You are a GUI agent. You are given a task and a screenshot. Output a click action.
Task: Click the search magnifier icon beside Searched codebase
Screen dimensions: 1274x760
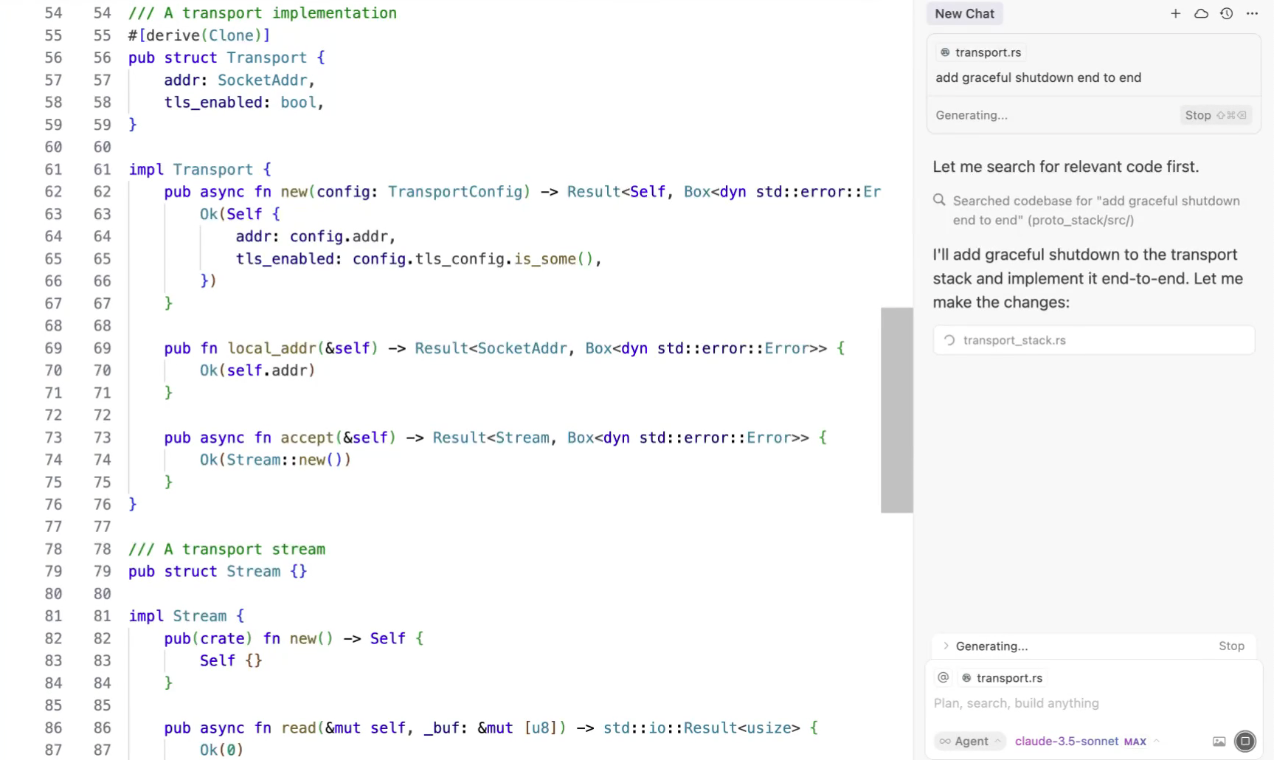939,200
